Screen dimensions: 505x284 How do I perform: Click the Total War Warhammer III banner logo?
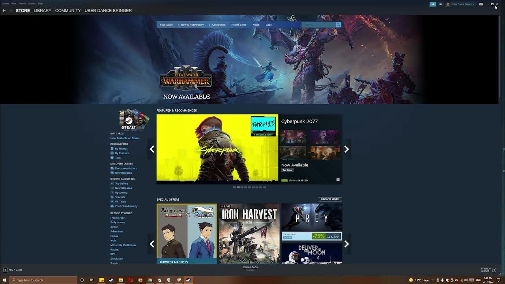point(186,78)
